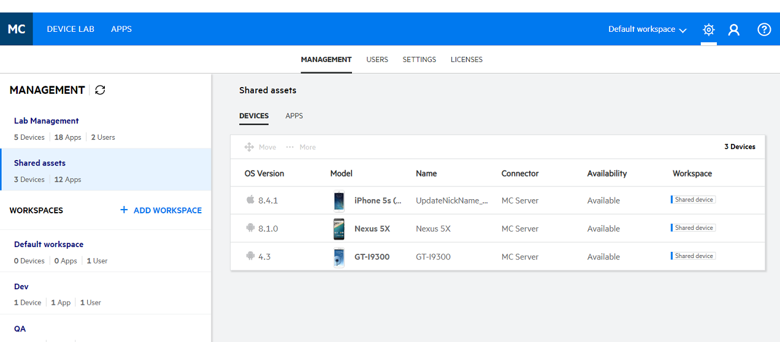The image size is (780, 342).
Task: Open Device Lab in top navigation
Action: [71, 29]
